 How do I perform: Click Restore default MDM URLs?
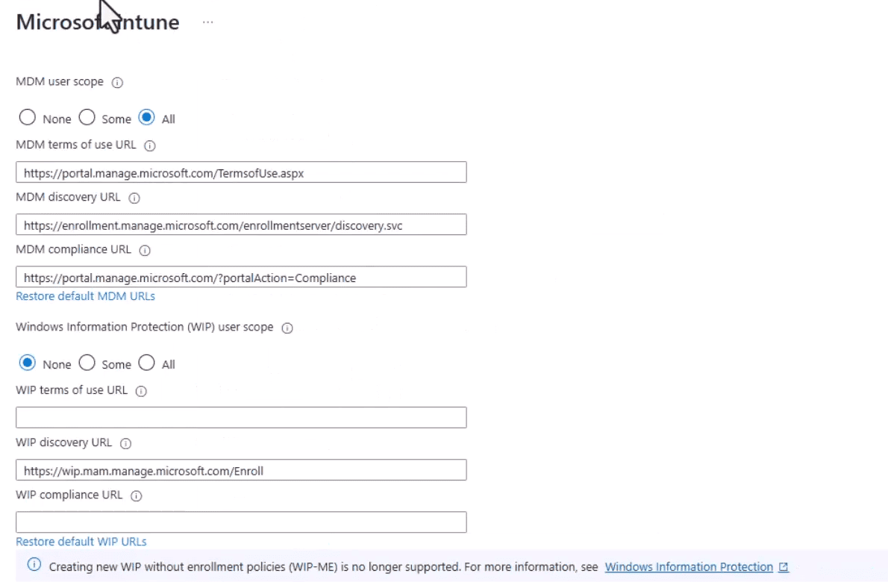pyautogui.click(x=85, y=296)
